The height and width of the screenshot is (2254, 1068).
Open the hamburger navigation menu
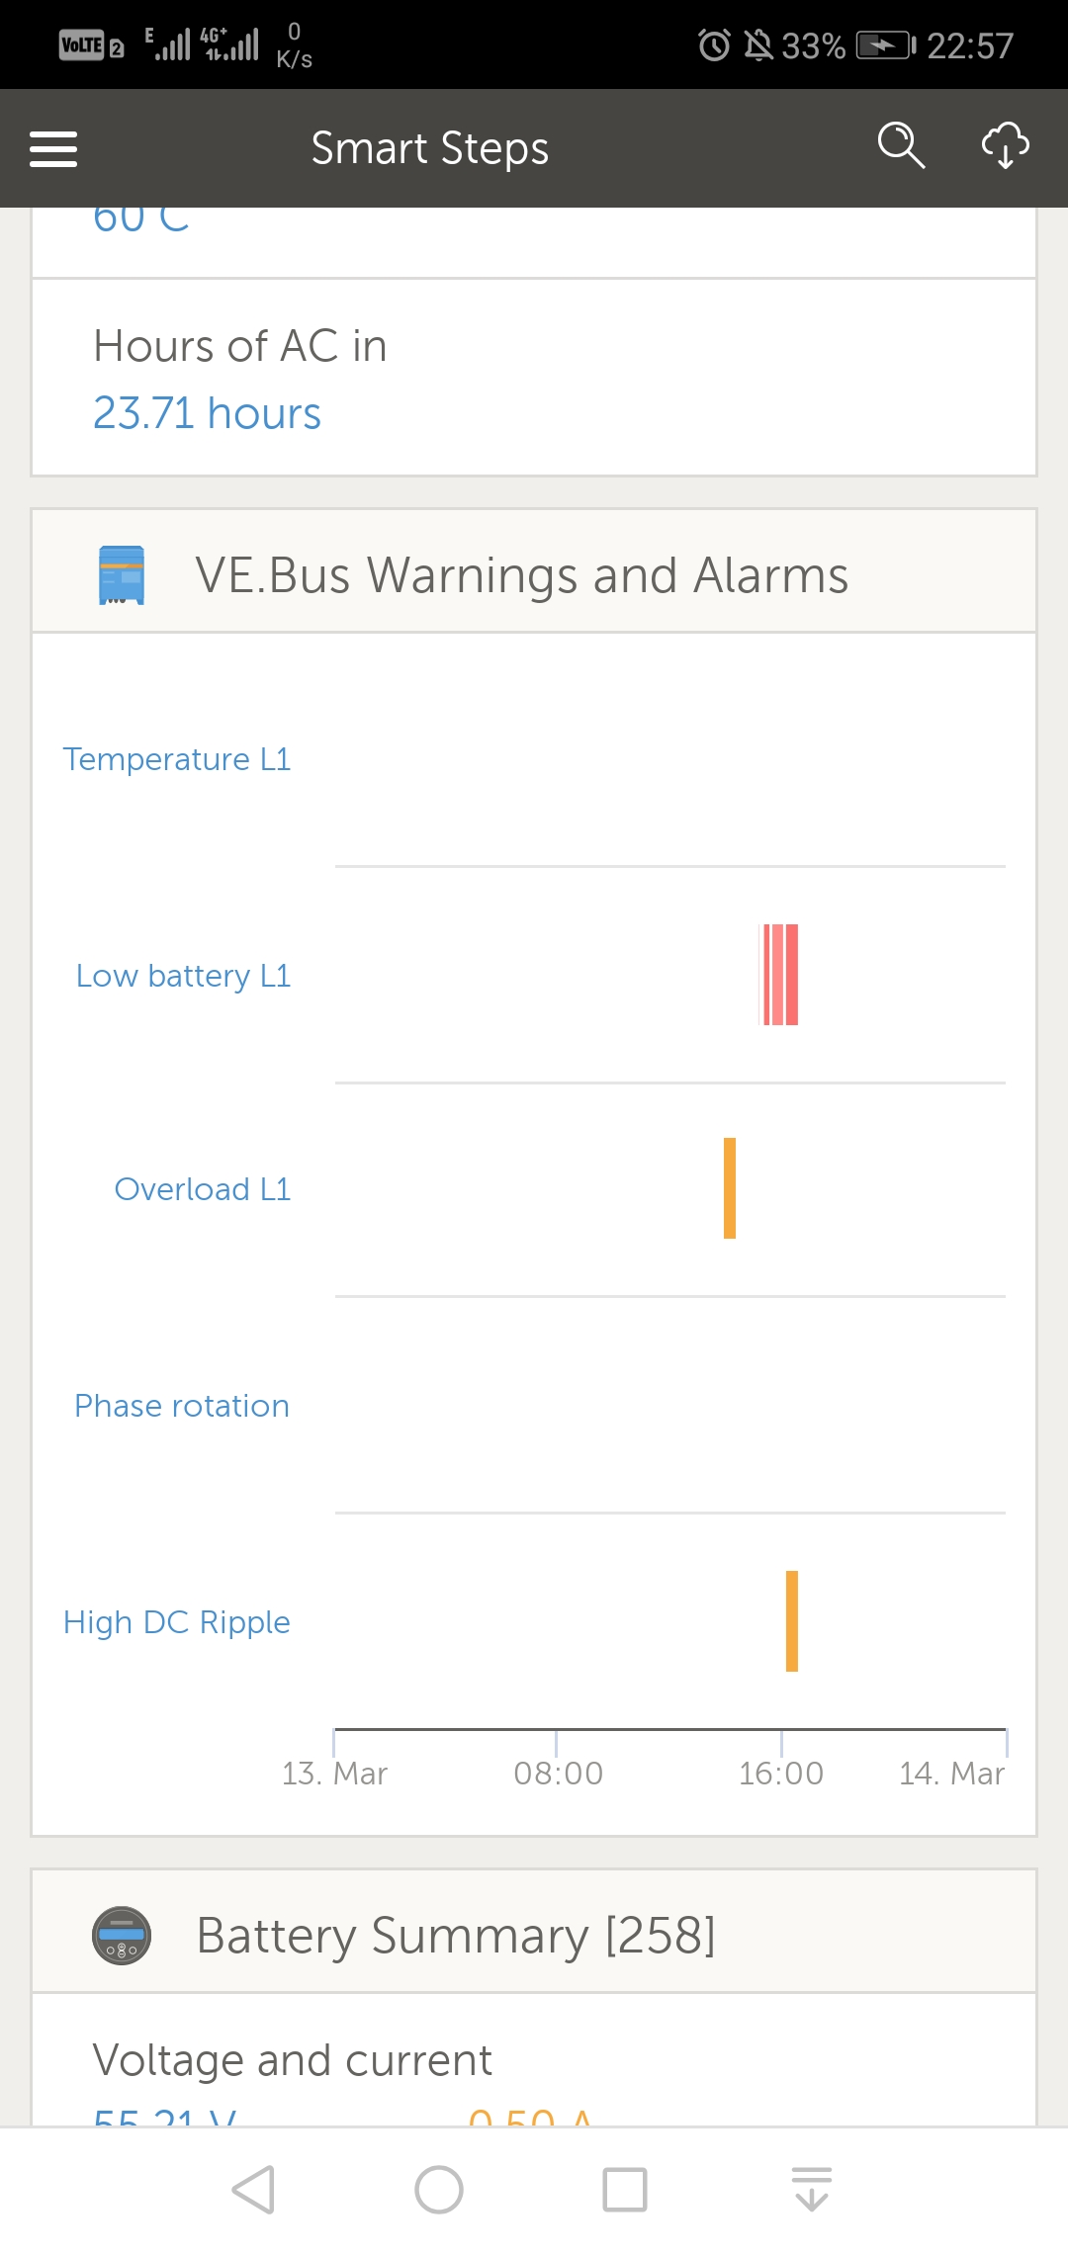point(53,148)
